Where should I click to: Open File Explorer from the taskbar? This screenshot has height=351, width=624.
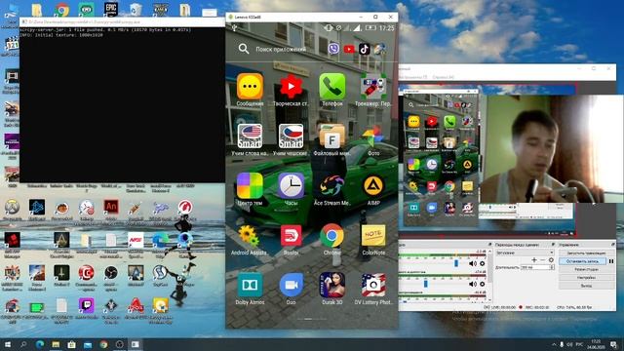coord(56,344)
